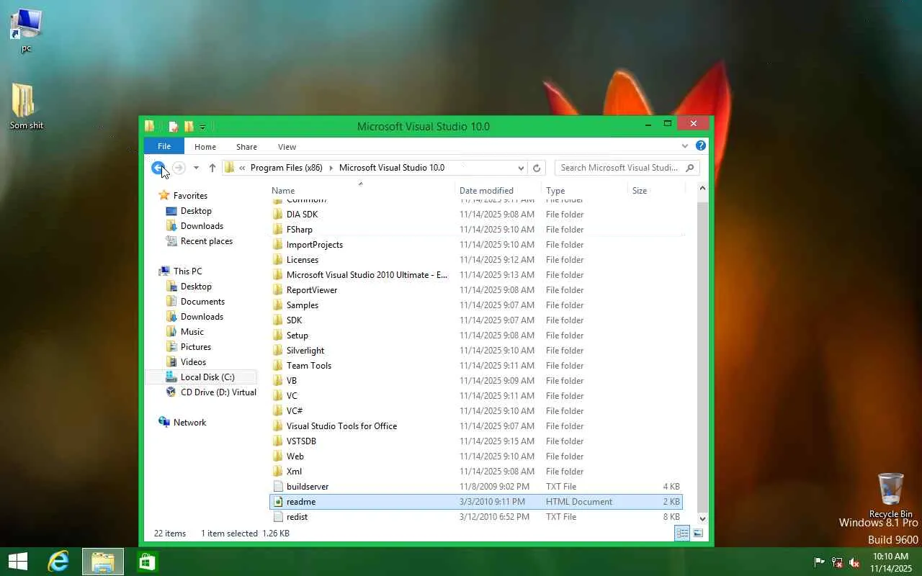Select the FSharp folder row

point(476,230)
